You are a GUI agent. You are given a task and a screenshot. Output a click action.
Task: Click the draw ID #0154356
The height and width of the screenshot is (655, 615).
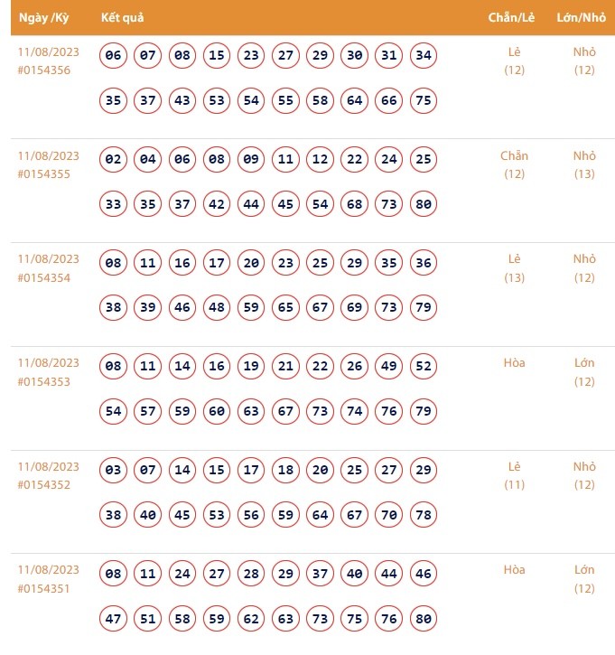[x=44, y=70]
